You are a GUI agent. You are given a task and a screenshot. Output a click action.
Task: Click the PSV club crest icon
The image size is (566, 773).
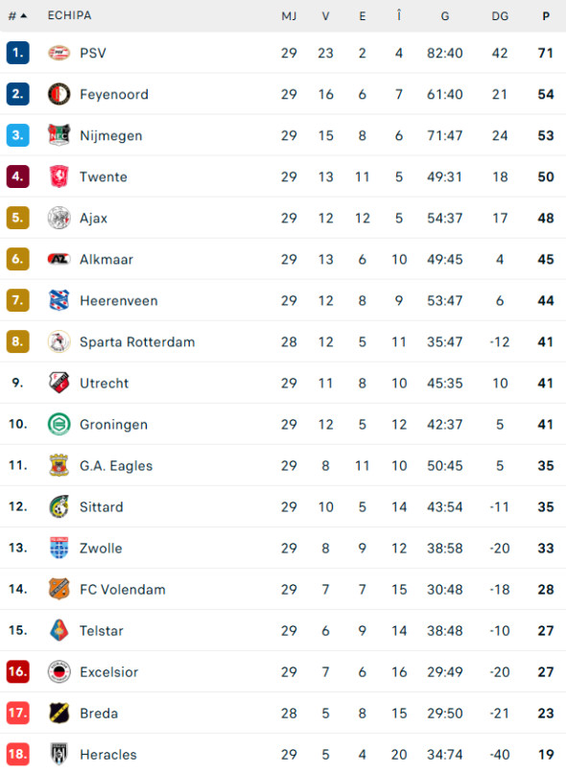(58, 53)
